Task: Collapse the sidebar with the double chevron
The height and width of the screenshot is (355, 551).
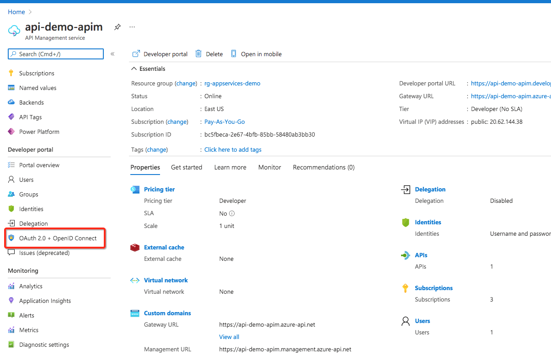Action: pyautogui.click(x=112, y=54)
